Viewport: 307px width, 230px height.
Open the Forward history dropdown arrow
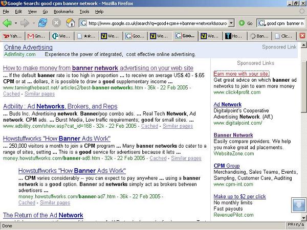(x=34, y=23)
